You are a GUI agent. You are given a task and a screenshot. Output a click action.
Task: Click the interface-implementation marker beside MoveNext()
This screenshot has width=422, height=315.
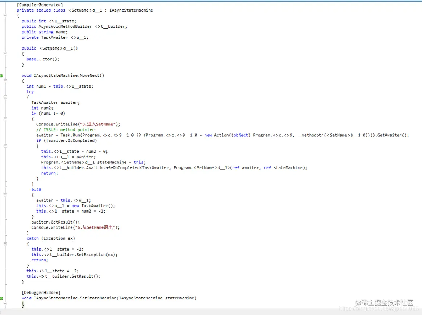point(1,76)
